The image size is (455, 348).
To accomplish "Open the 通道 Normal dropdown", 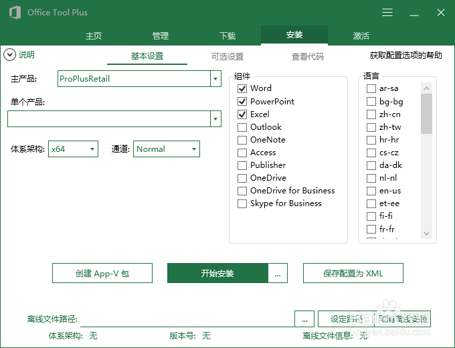I will (167, 149).
